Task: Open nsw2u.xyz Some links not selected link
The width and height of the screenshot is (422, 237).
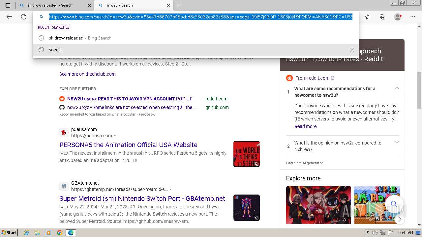Action: point(132,107)
